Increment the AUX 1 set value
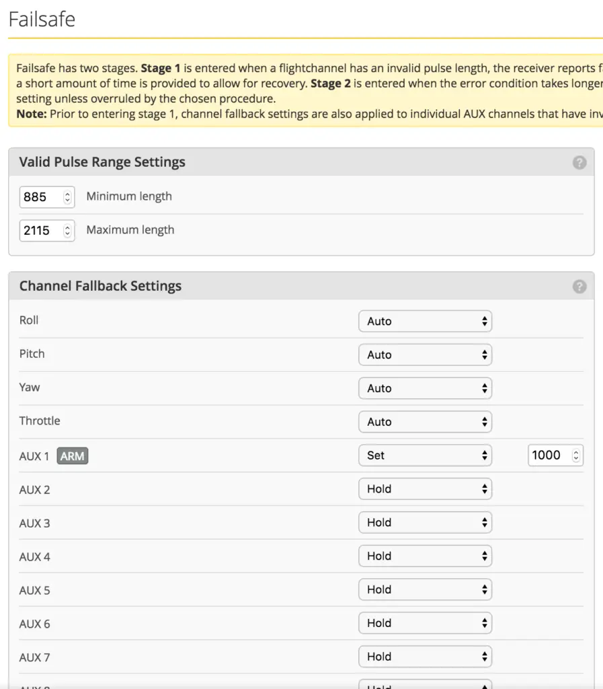This screenshot has height=689, width=603. pos(576,451)
